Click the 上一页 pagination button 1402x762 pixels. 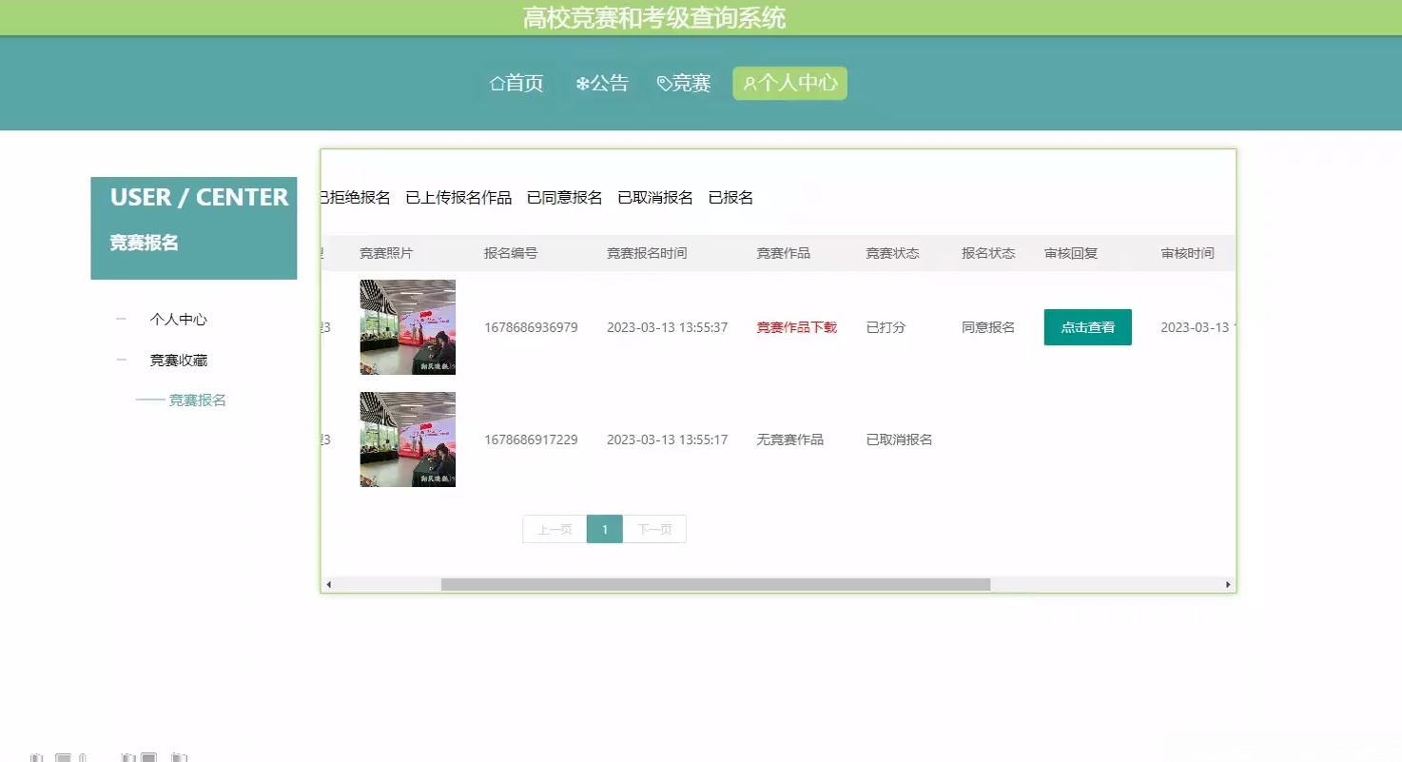click(554, 529)
